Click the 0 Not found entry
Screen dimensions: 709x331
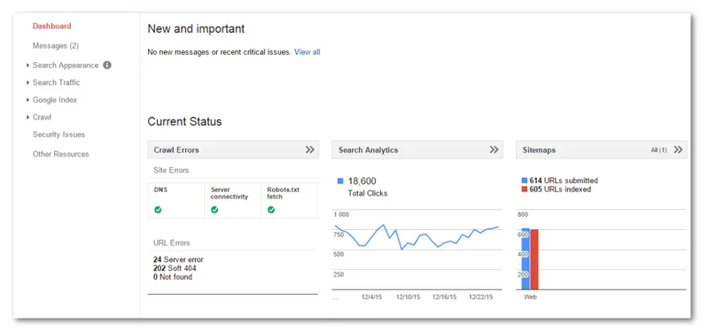[173, 277]
